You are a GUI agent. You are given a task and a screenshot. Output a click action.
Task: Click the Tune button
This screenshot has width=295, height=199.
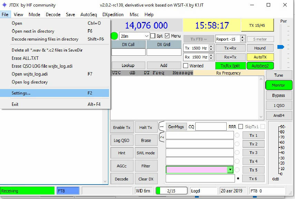279,75
